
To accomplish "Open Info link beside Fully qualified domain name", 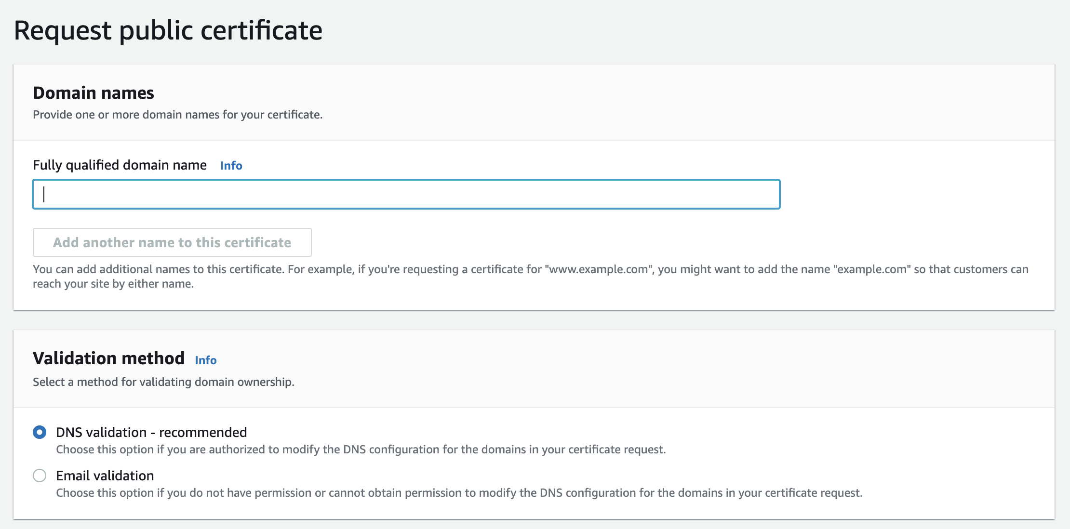I will [x=231, y=166].
